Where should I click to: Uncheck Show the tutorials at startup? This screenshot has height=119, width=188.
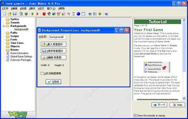135,116
